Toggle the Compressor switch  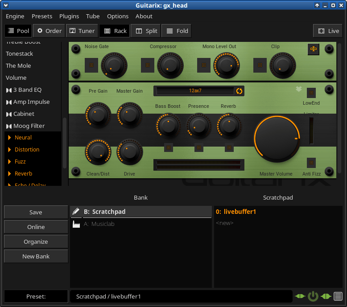point(148,65)
